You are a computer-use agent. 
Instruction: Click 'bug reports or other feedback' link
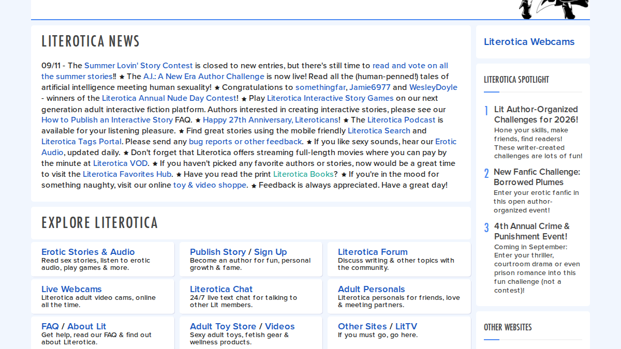(245, 142)
